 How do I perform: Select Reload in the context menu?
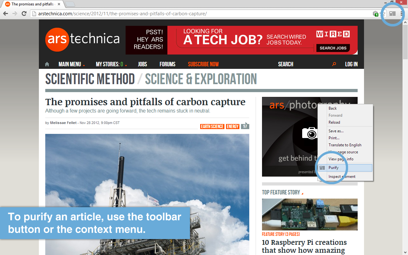346,122
